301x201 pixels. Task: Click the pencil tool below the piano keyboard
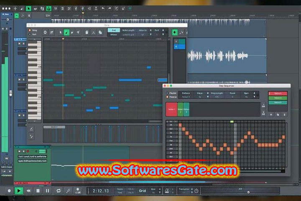coord(31,129)
